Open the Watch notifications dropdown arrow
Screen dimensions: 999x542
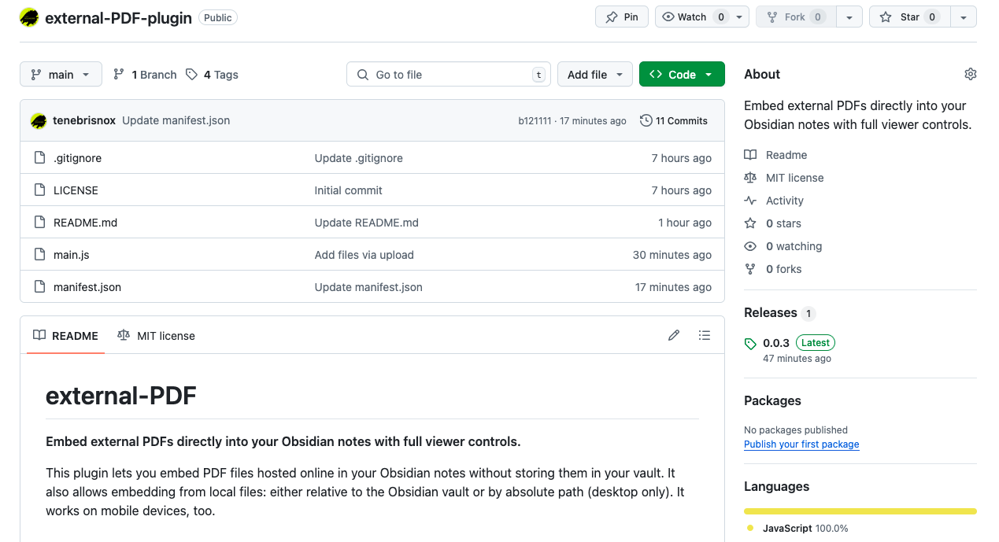pyautogui.click(x=740, y=17)
